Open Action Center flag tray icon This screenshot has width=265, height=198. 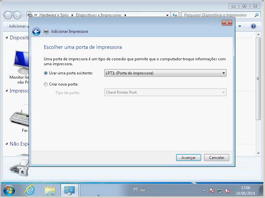click(x=212, y=190)
